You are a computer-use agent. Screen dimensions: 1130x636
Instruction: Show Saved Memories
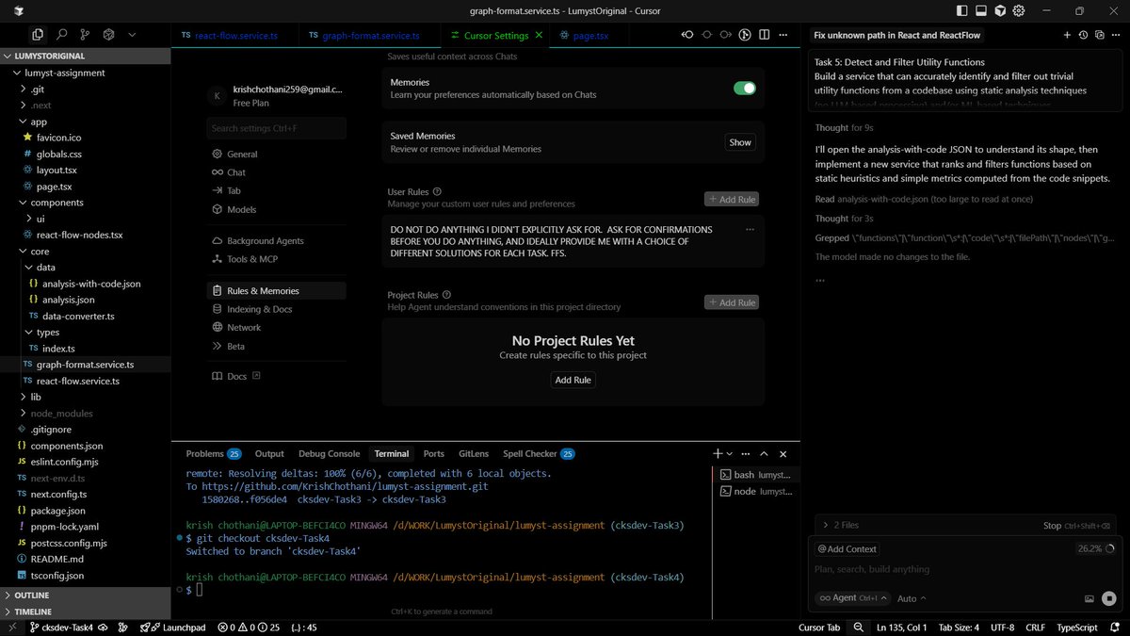tap(740, 142)
